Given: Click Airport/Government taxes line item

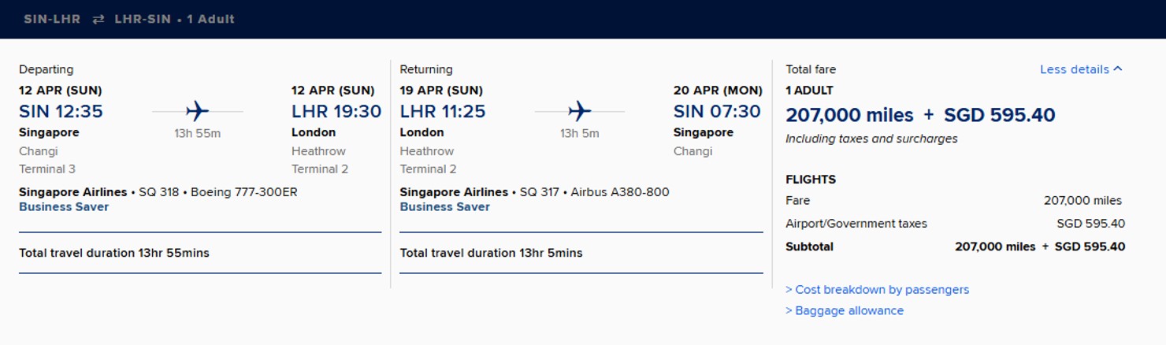Looking at the screenshot, I should tap(856, 224).
